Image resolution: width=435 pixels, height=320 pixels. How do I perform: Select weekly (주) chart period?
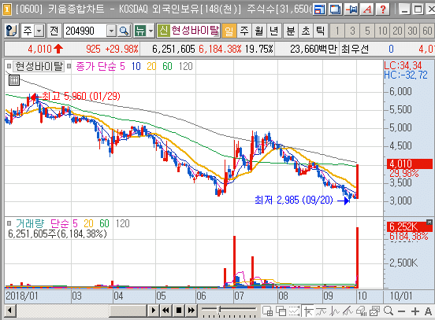[244, 31]
